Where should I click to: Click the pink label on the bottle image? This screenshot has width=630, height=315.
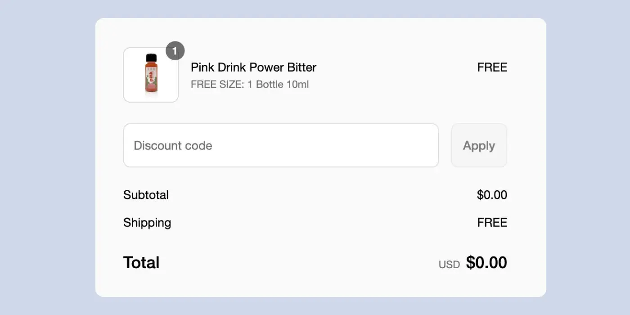pyautogui.click(x=151, y=76)
